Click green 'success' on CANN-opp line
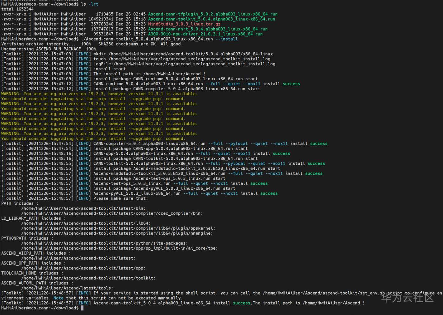This screenshot has width=443, height=315. coord(281,153)
